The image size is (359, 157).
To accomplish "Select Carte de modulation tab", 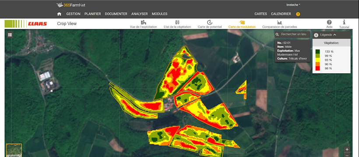I will (x=242, y=24).
